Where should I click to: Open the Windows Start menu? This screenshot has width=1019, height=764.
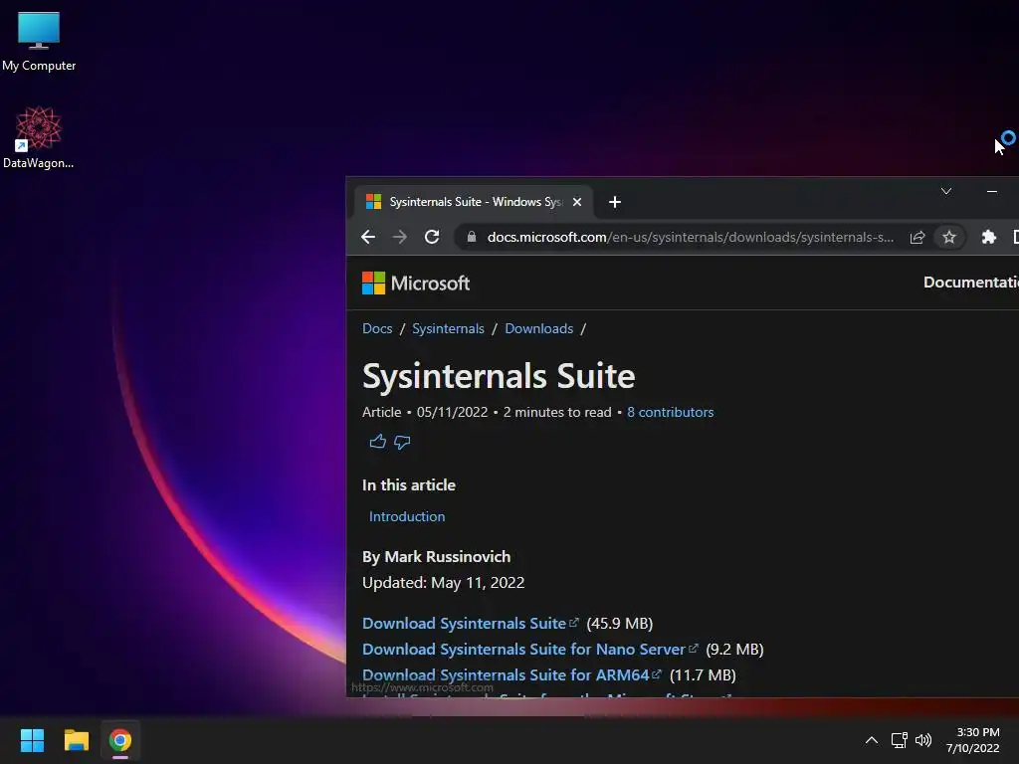[32, 740]
